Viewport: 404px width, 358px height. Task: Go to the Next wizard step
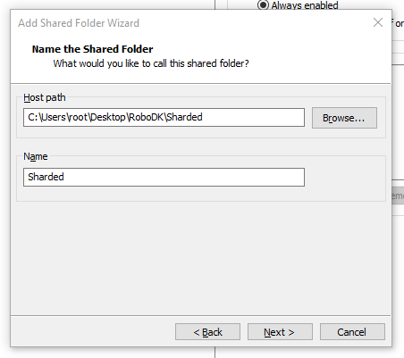280,332
